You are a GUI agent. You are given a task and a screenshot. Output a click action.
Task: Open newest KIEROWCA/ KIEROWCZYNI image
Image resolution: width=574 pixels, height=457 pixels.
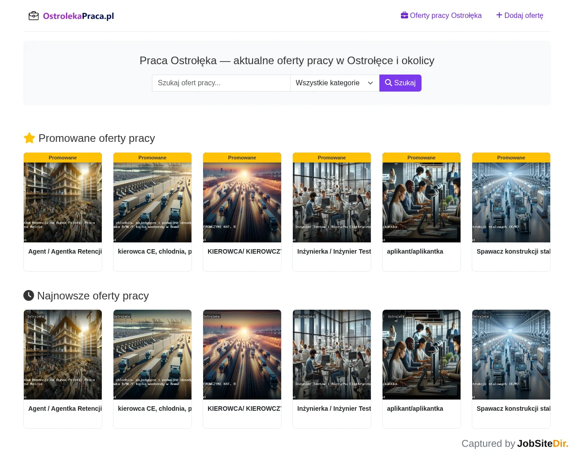tap(242, 355)
